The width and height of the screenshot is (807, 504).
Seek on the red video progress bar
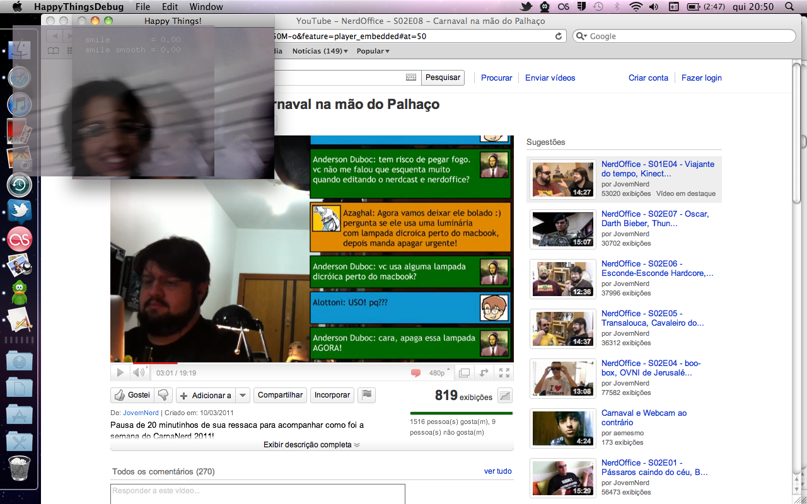click(312, 364)
